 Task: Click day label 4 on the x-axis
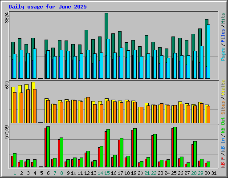(35, 173)
